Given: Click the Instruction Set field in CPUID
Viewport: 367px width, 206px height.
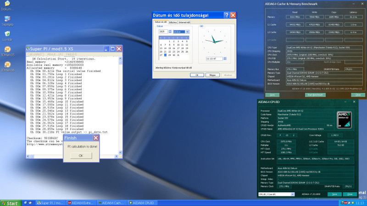Looking at the screenshot, I should tap(315, 160).
